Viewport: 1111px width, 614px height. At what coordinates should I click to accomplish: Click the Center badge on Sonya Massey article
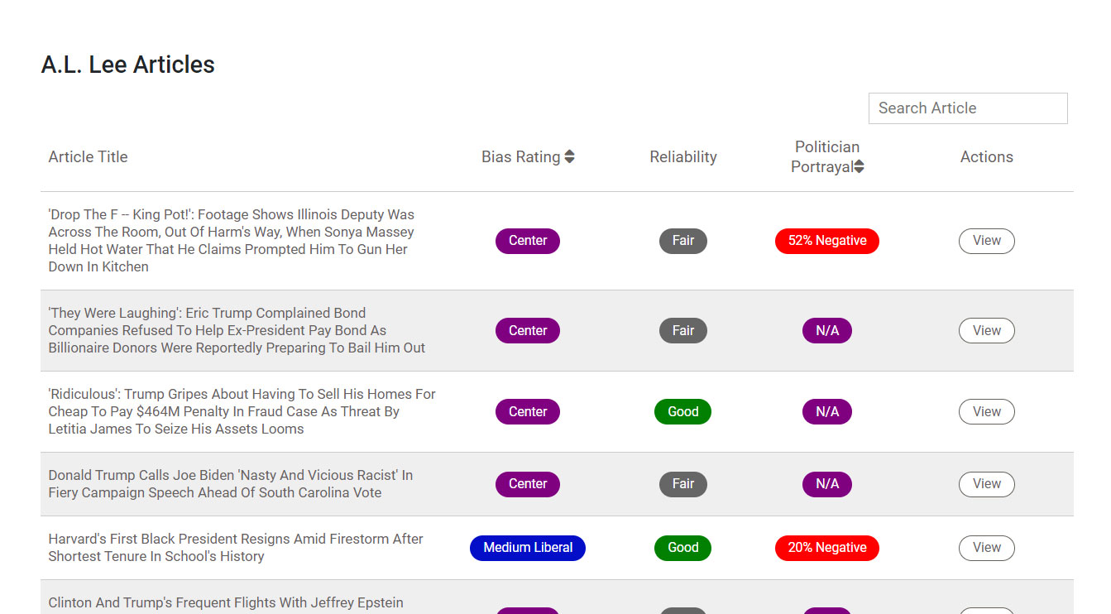point(527,241)
